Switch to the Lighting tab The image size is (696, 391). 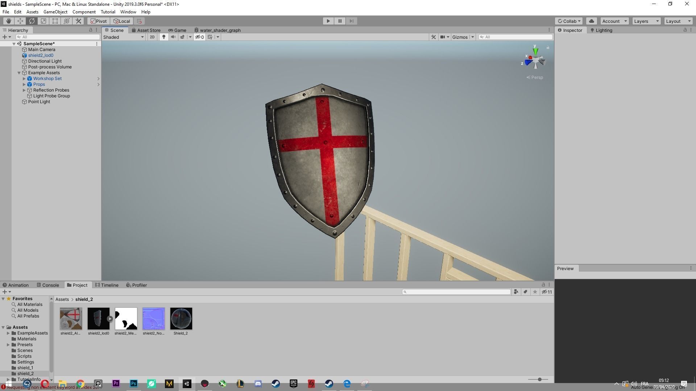(601, 30)
